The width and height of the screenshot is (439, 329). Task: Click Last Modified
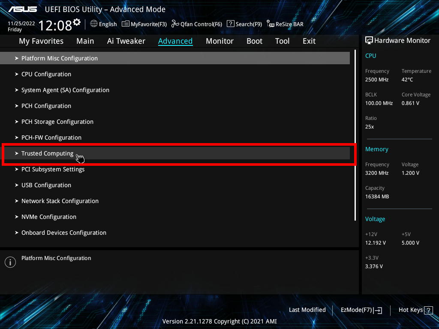click(307, 310)
